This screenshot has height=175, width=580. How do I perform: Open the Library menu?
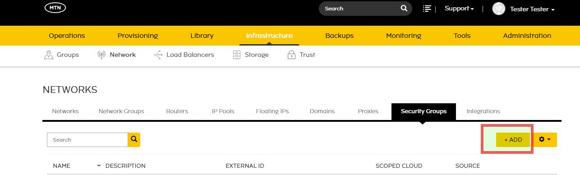coord(202,36)
